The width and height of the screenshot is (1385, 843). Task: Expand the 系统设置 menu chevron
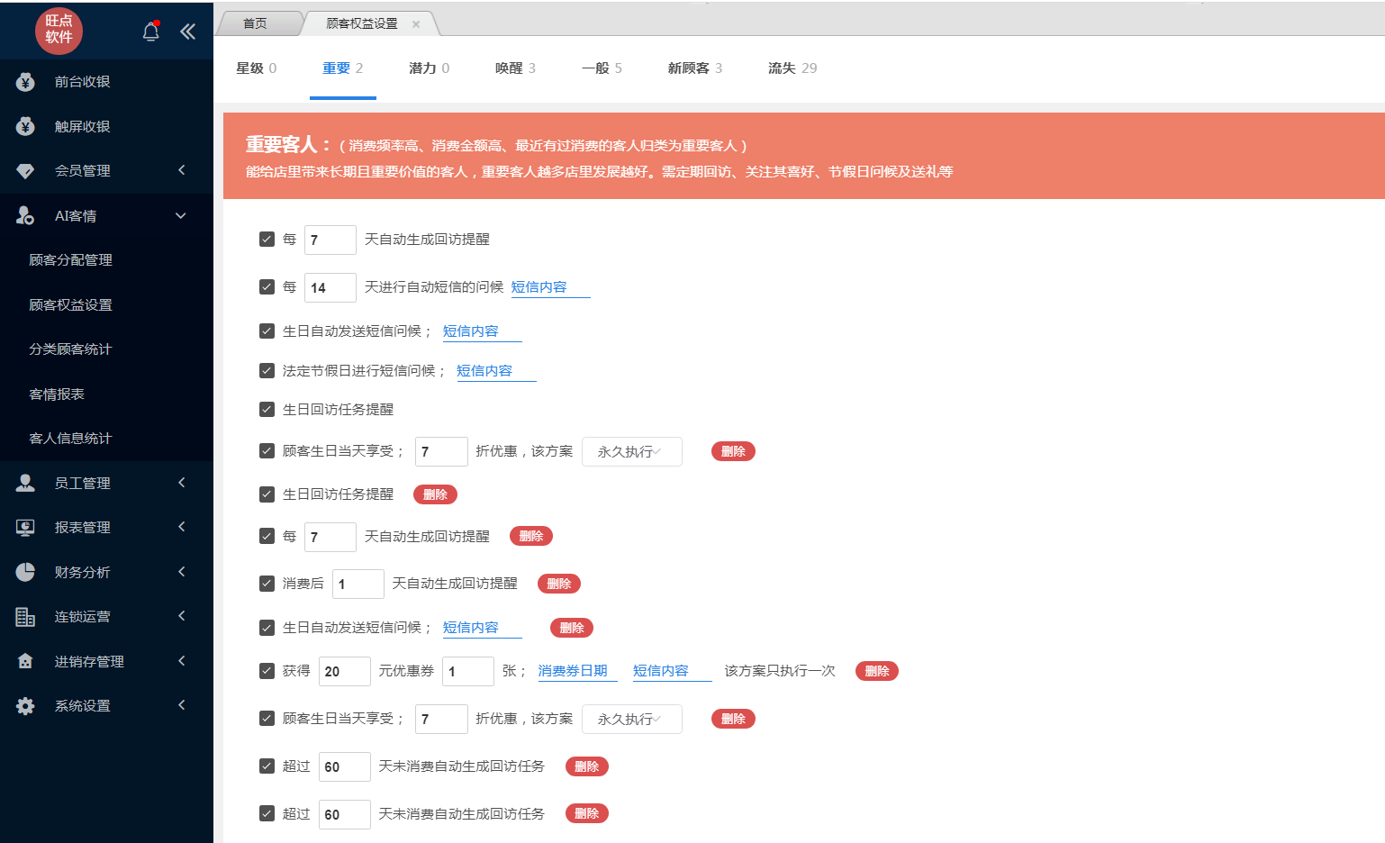click(x=181, y=705)
